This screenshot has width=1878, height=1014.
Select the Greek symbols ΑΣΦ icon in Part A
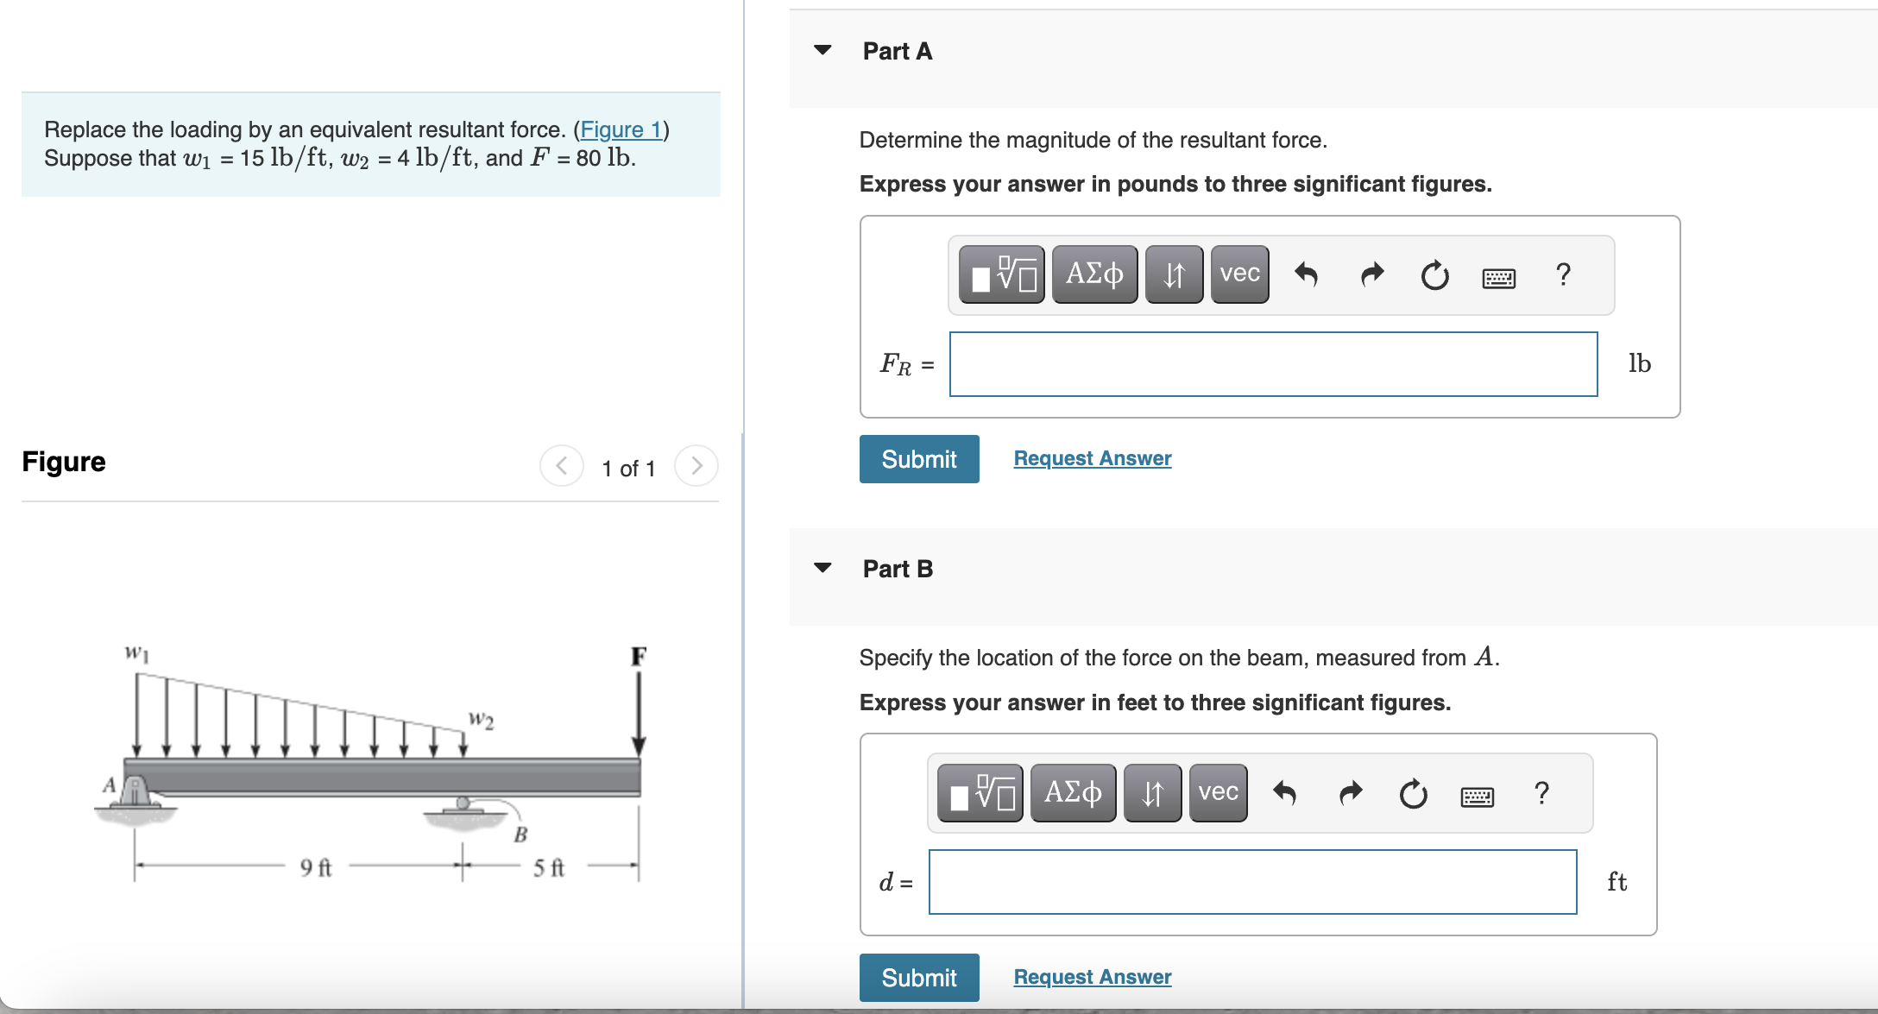(1093, 274)
